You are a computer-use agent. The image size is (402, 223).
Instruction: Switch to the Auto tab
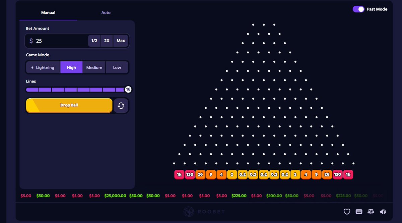tap(106, 13)
